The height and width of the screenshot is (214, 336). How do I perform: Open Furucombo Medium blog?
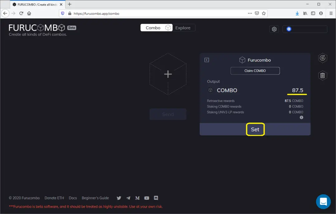[x=137, y=198]
